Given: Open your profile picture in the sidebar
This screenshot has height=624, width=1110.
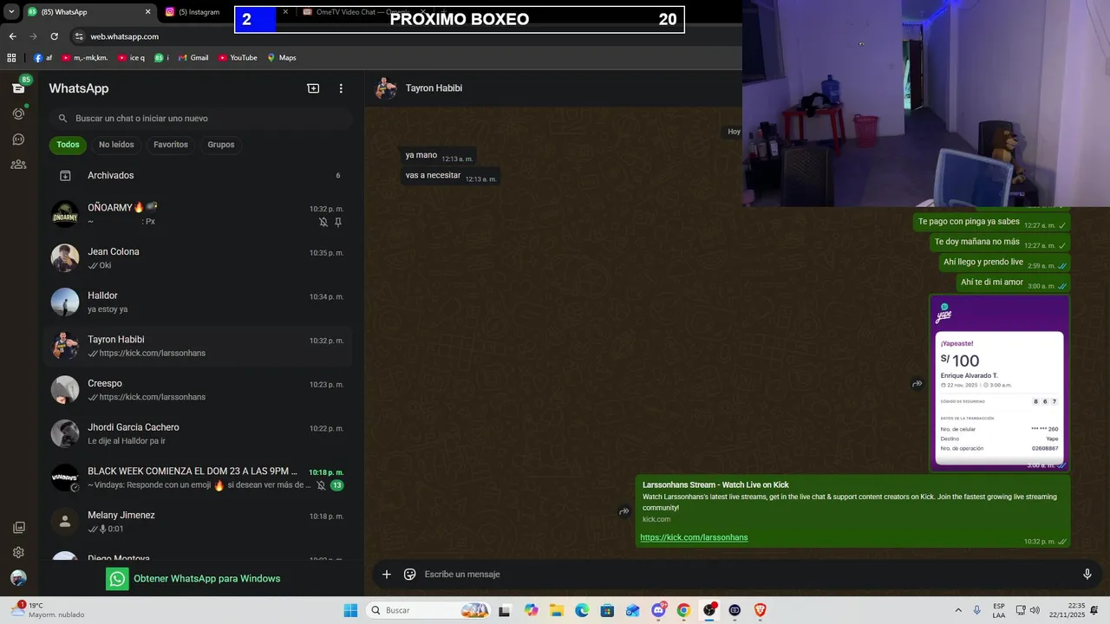Looking at the screenshot, I should (18, 578).
